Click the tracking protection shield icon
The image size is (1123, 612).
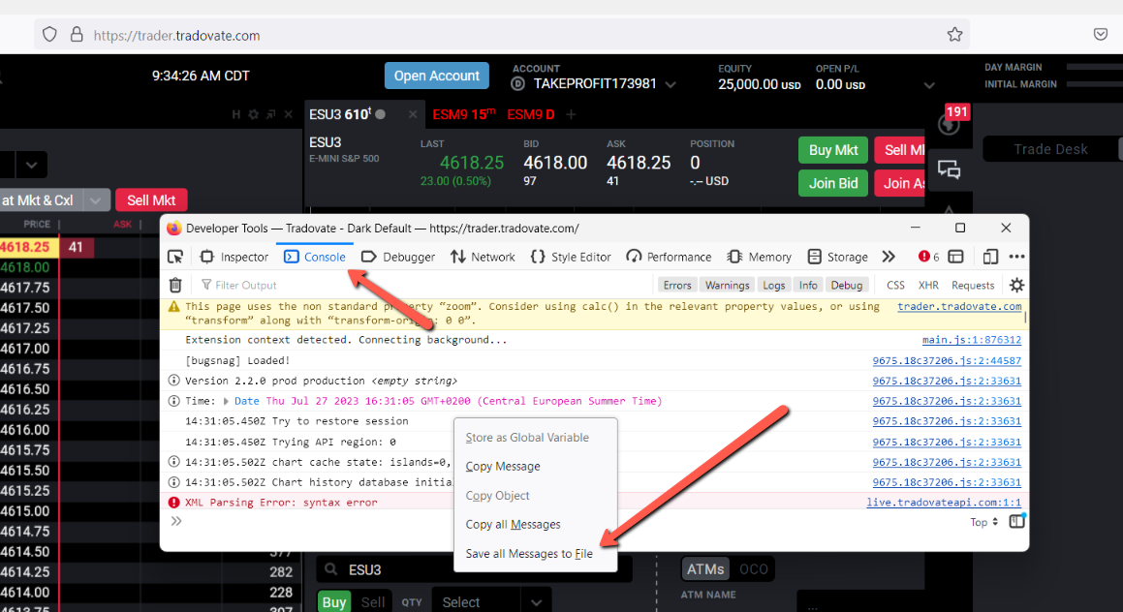(x=49, y=34)
